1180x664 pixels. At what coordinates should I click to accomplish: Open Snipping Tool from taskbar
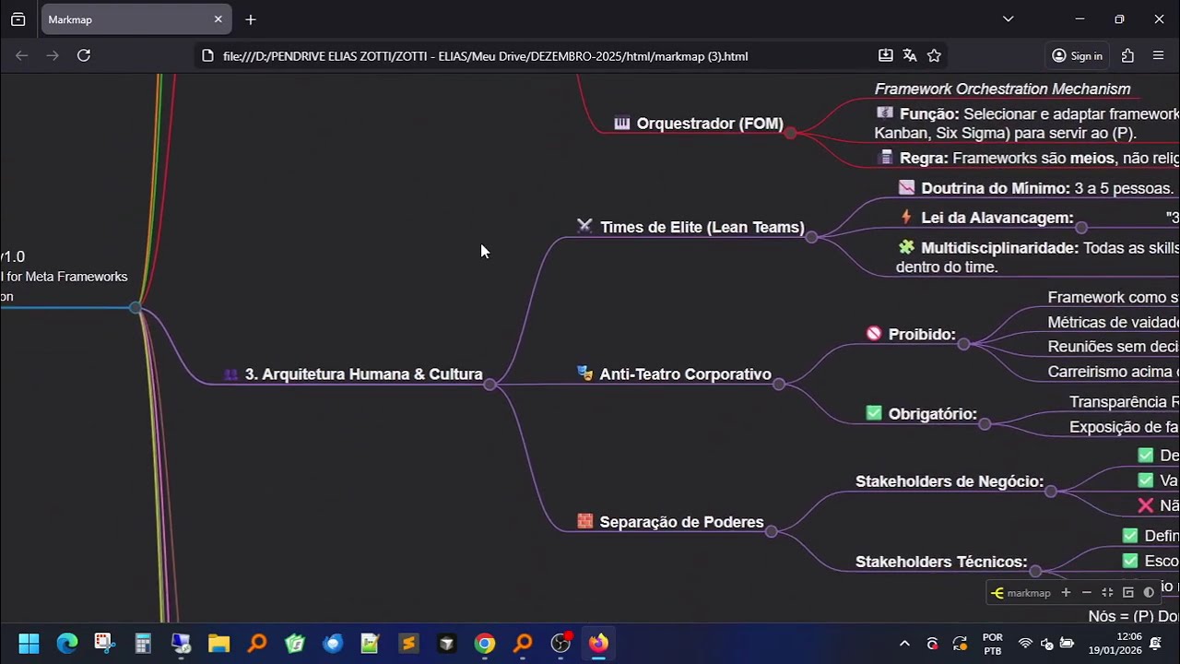pos(103,644)
